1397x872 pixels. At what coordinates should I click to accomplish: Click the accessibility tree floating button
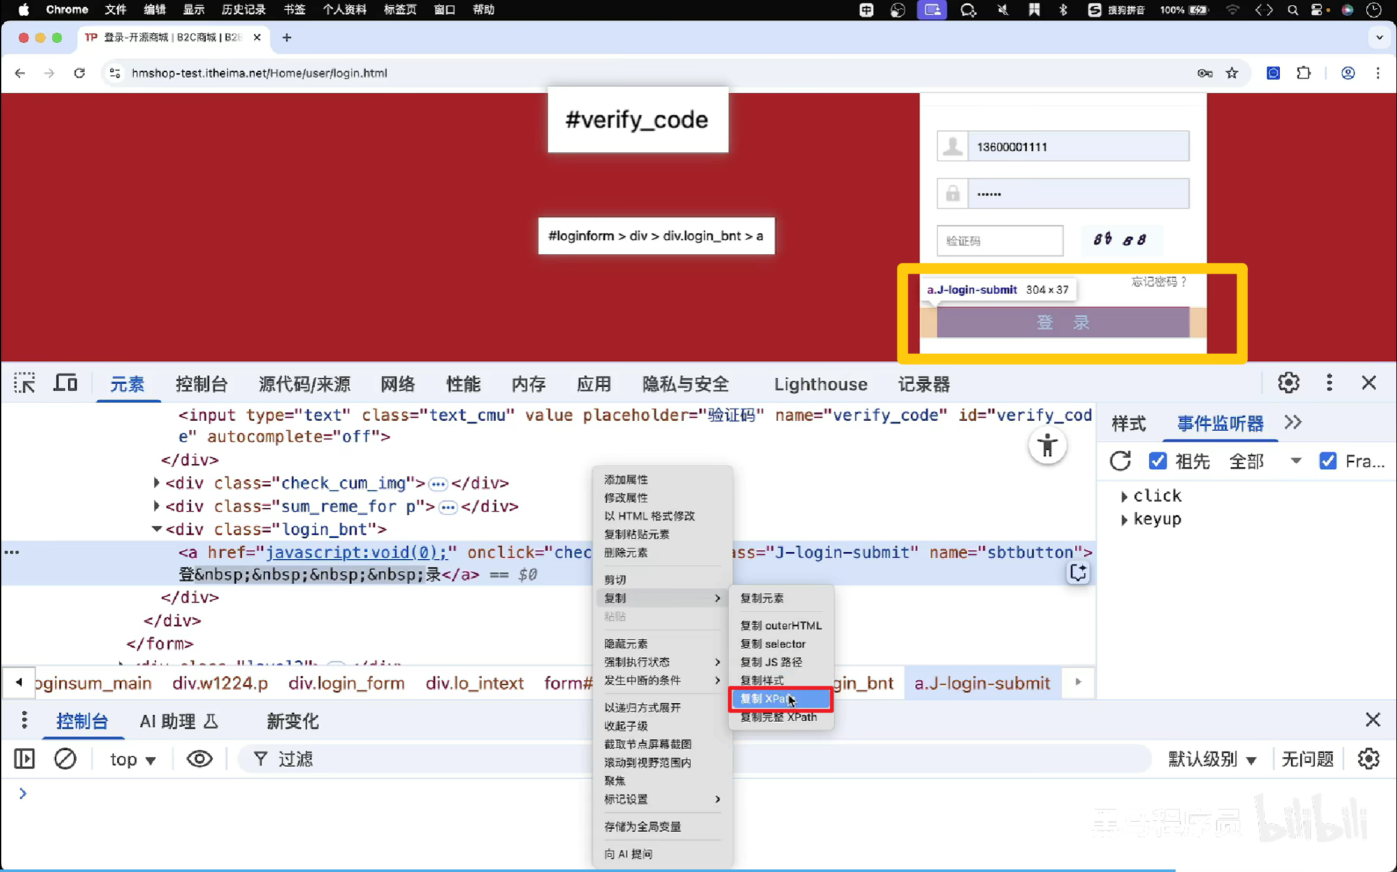1047,446
